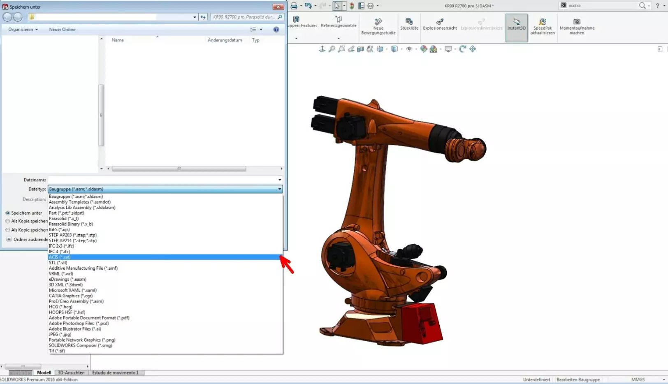
Task: Collapse folders with Ordner ausblenden
Action: tap(9, 239)
